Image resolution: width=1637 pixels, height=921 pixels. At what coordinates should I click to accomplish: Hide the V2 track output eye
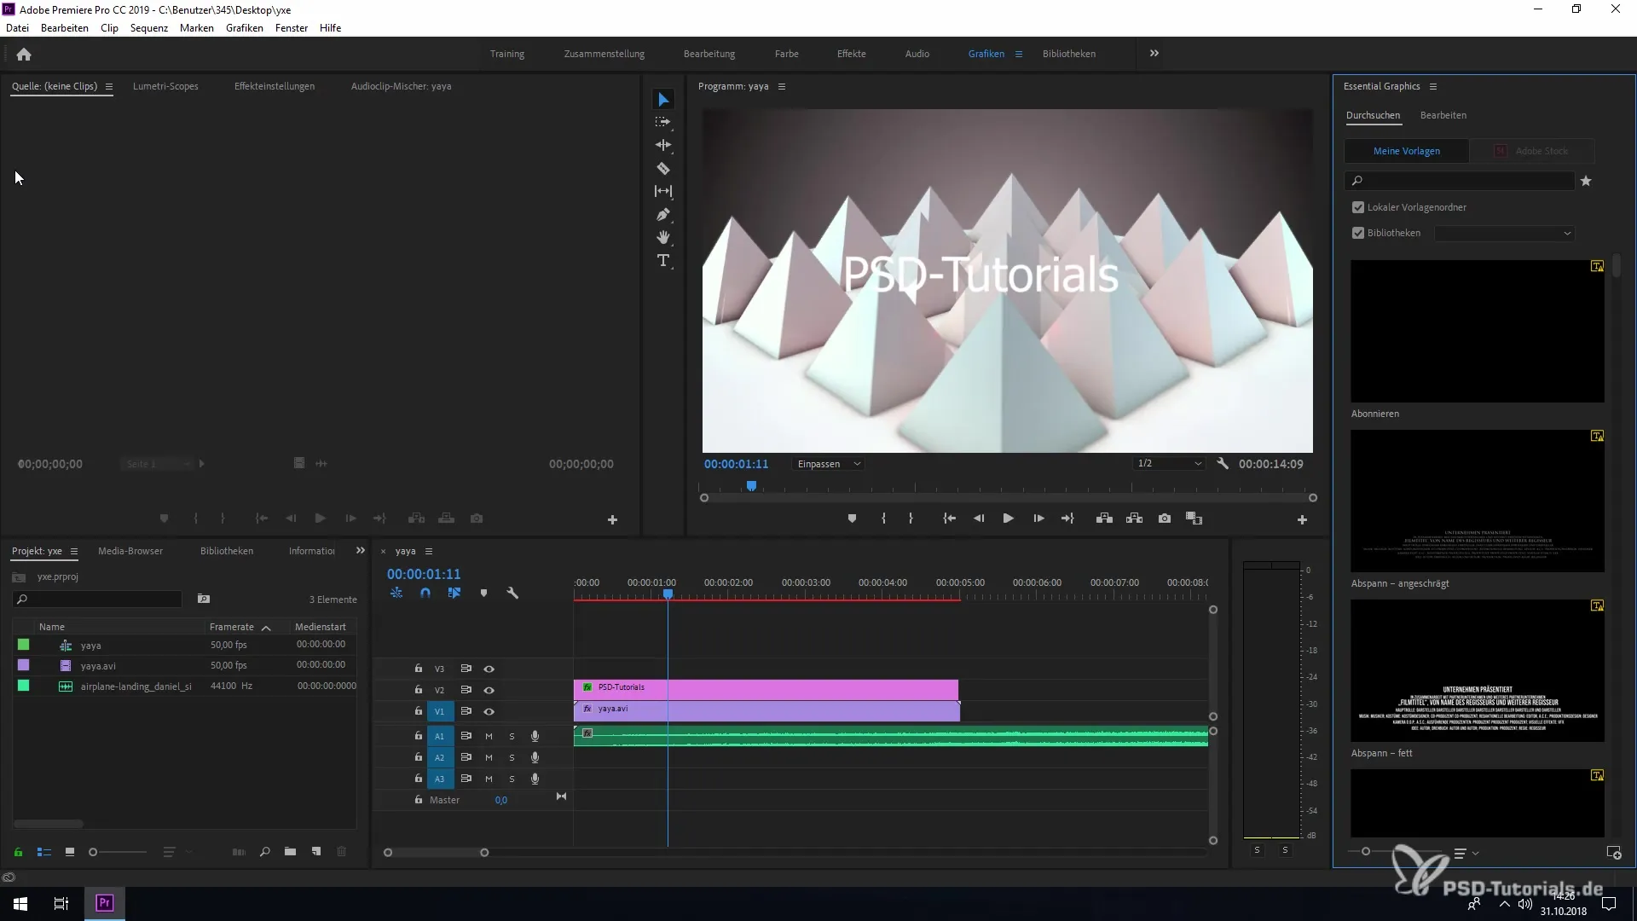click(489, 690)
